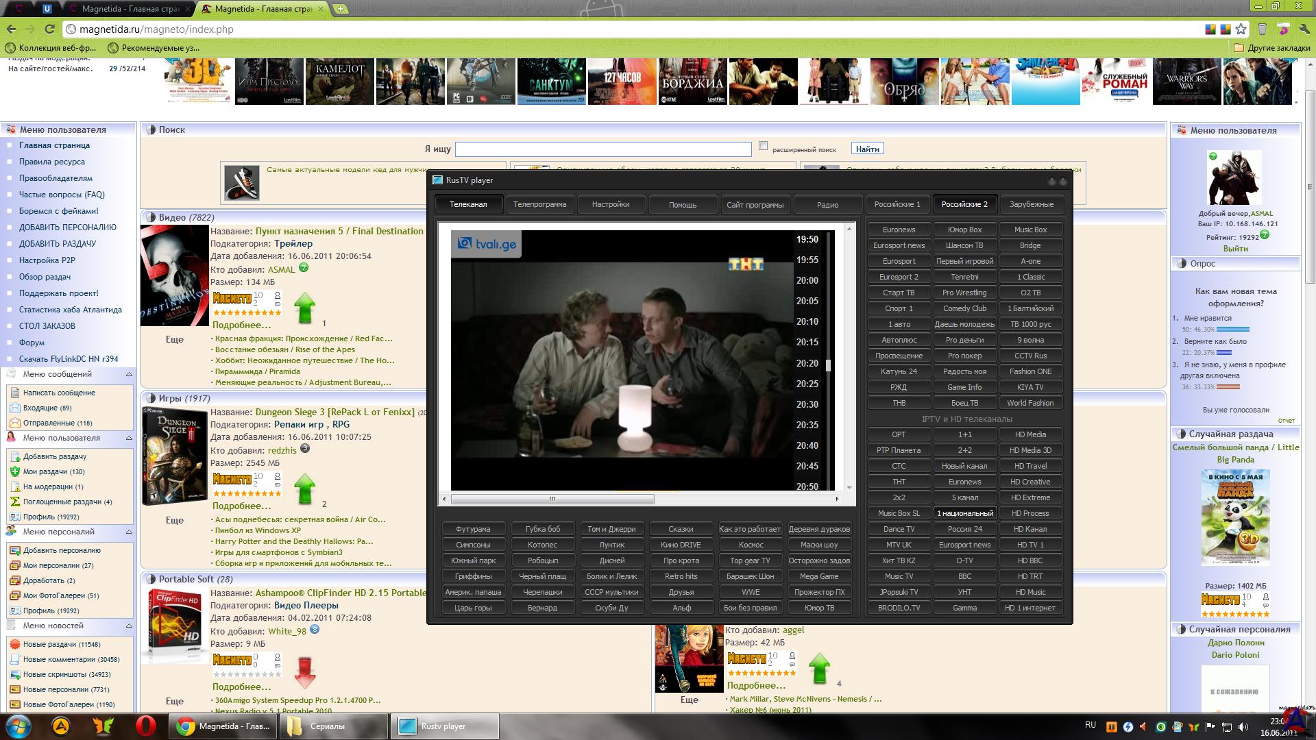Click red down arrow for Ashampoo ClipFinder
1316x740 pixels.
click(x=304, y=672)
